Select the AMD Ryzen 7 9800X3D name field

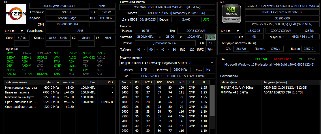point(59,6)
